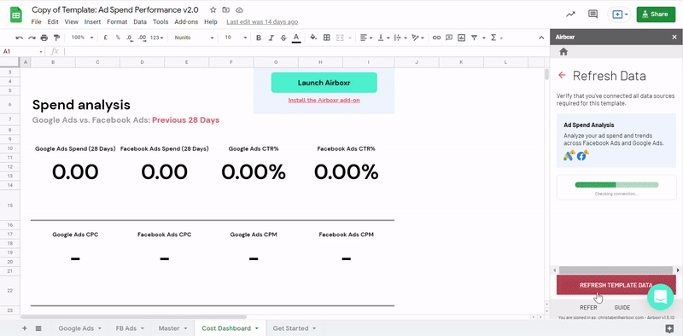
Task: Open the Add-ons menu
Action: click(186, 22)
